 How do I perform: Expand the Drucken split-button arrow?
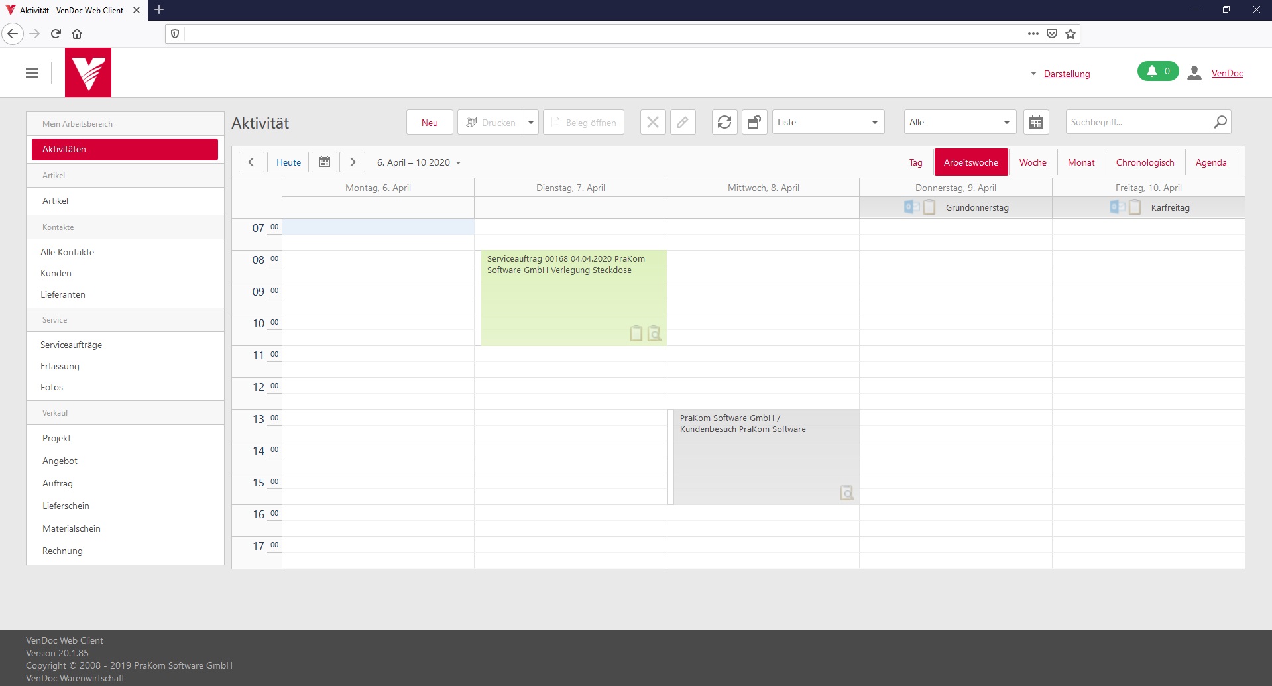pos(531,123)
